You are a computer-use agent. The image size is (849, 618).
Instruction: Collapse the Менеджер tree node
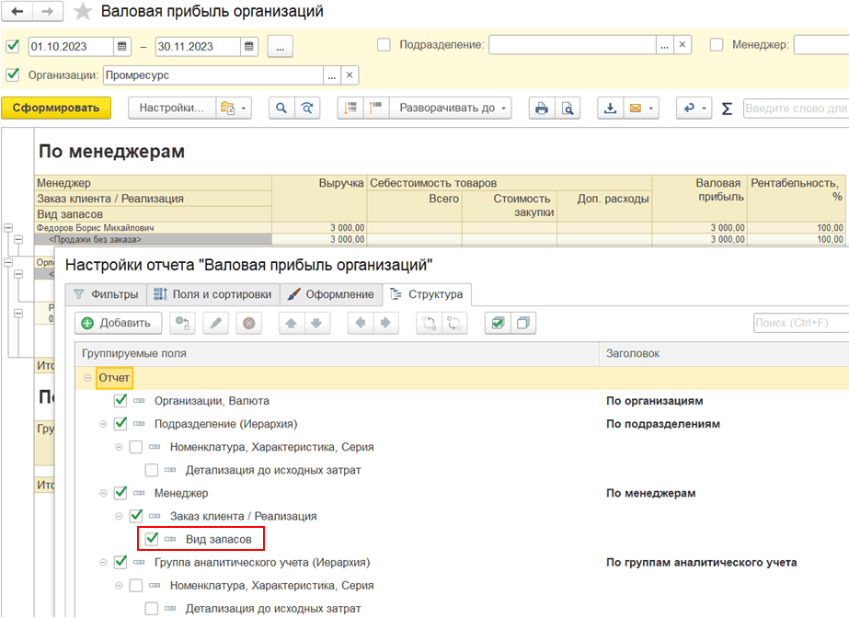pyautogui.click(x=103, y=493)
